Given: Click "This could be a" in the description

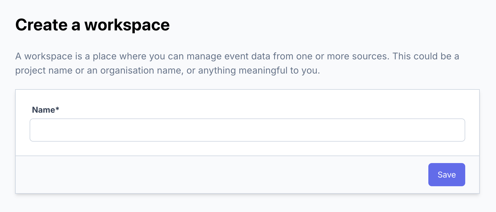Looking at the screenshot, I should point(426,56).
